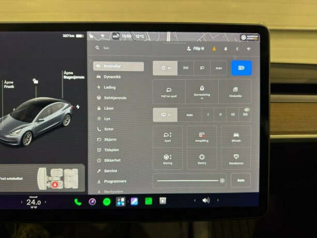The width and height of the screenshot is (317, 238).
Task: Tap the SOS badge in status bar
Action: pyautogui.click(x=115, y=36)
